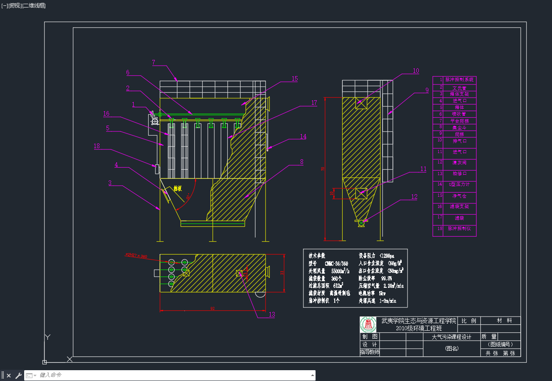Select title block text 武夷学院生态与资源工程学院
552x381 pixels.
[x=418, y=321]
